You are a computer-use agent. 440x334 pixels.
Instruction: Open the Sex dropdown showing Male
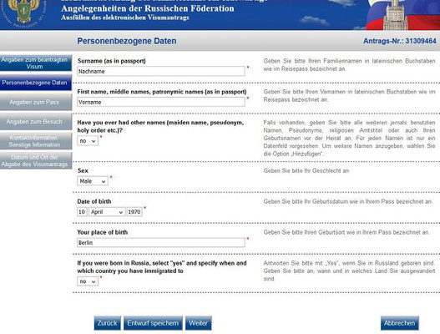pos(93,181)
